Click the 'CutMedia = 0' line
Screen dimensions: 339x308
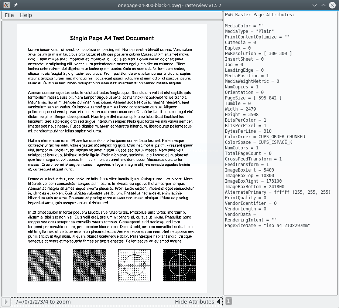[x=240, y=43]
